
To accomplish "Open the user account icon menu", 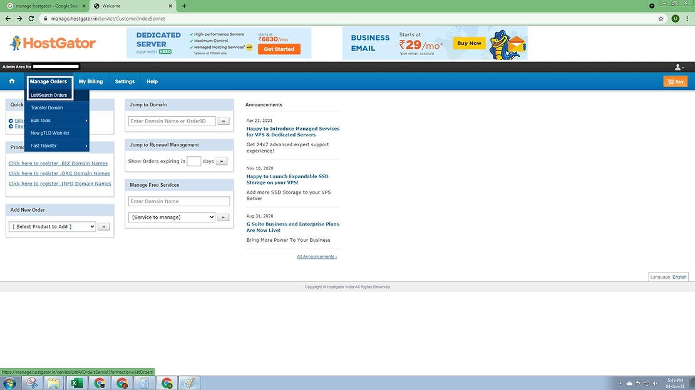I will point(679,67).
